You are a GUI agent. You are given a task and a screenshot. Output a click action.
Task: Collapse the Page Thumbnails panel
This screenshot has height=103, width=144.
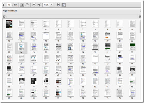(140, 11)
